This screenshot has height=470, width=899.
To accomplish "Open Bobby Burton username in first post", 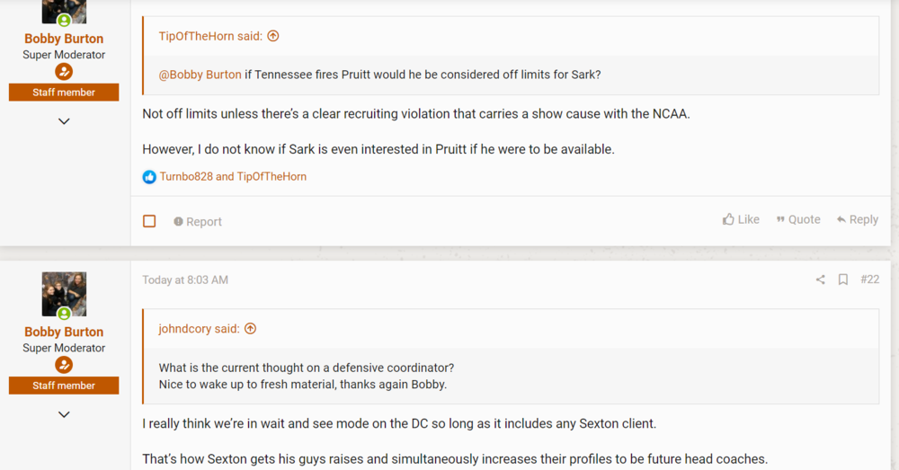I will coord(64,39).
